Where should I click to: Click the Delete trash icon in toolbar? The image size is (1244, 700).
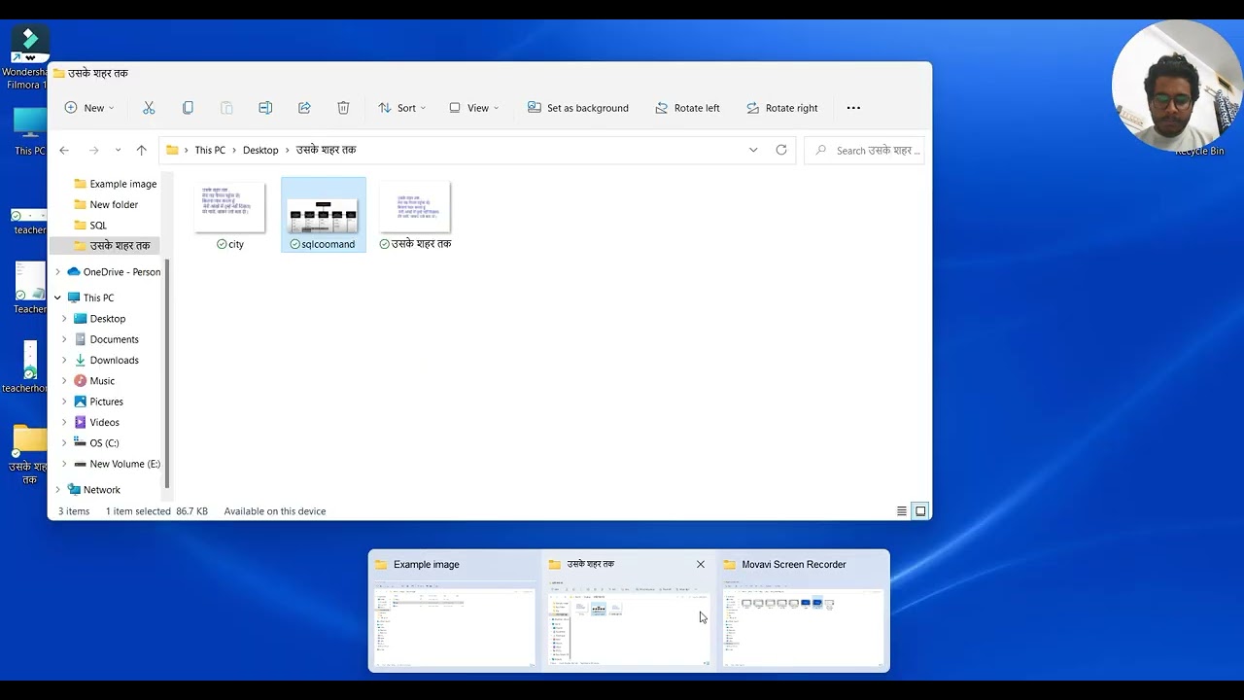point(343,108)
